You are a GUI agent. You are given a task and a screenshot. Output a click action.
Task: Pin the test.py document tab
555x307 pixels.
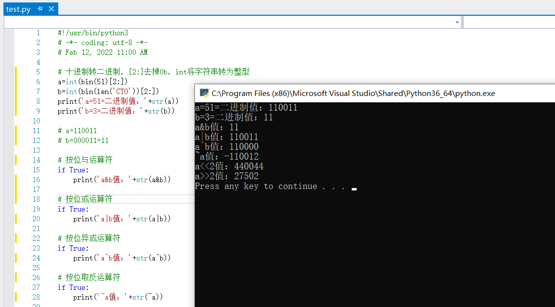[x=41, y=8]
